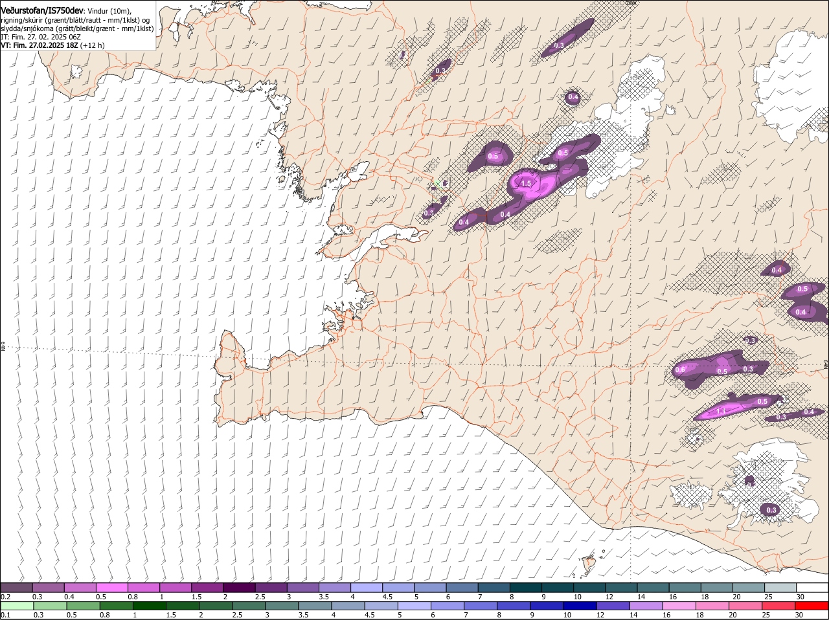Click the upper legend swatch between 0.2 and 0.3
The width and height of the screenshot is (829, 620).
pyautogui.click(x=17, y=587)
